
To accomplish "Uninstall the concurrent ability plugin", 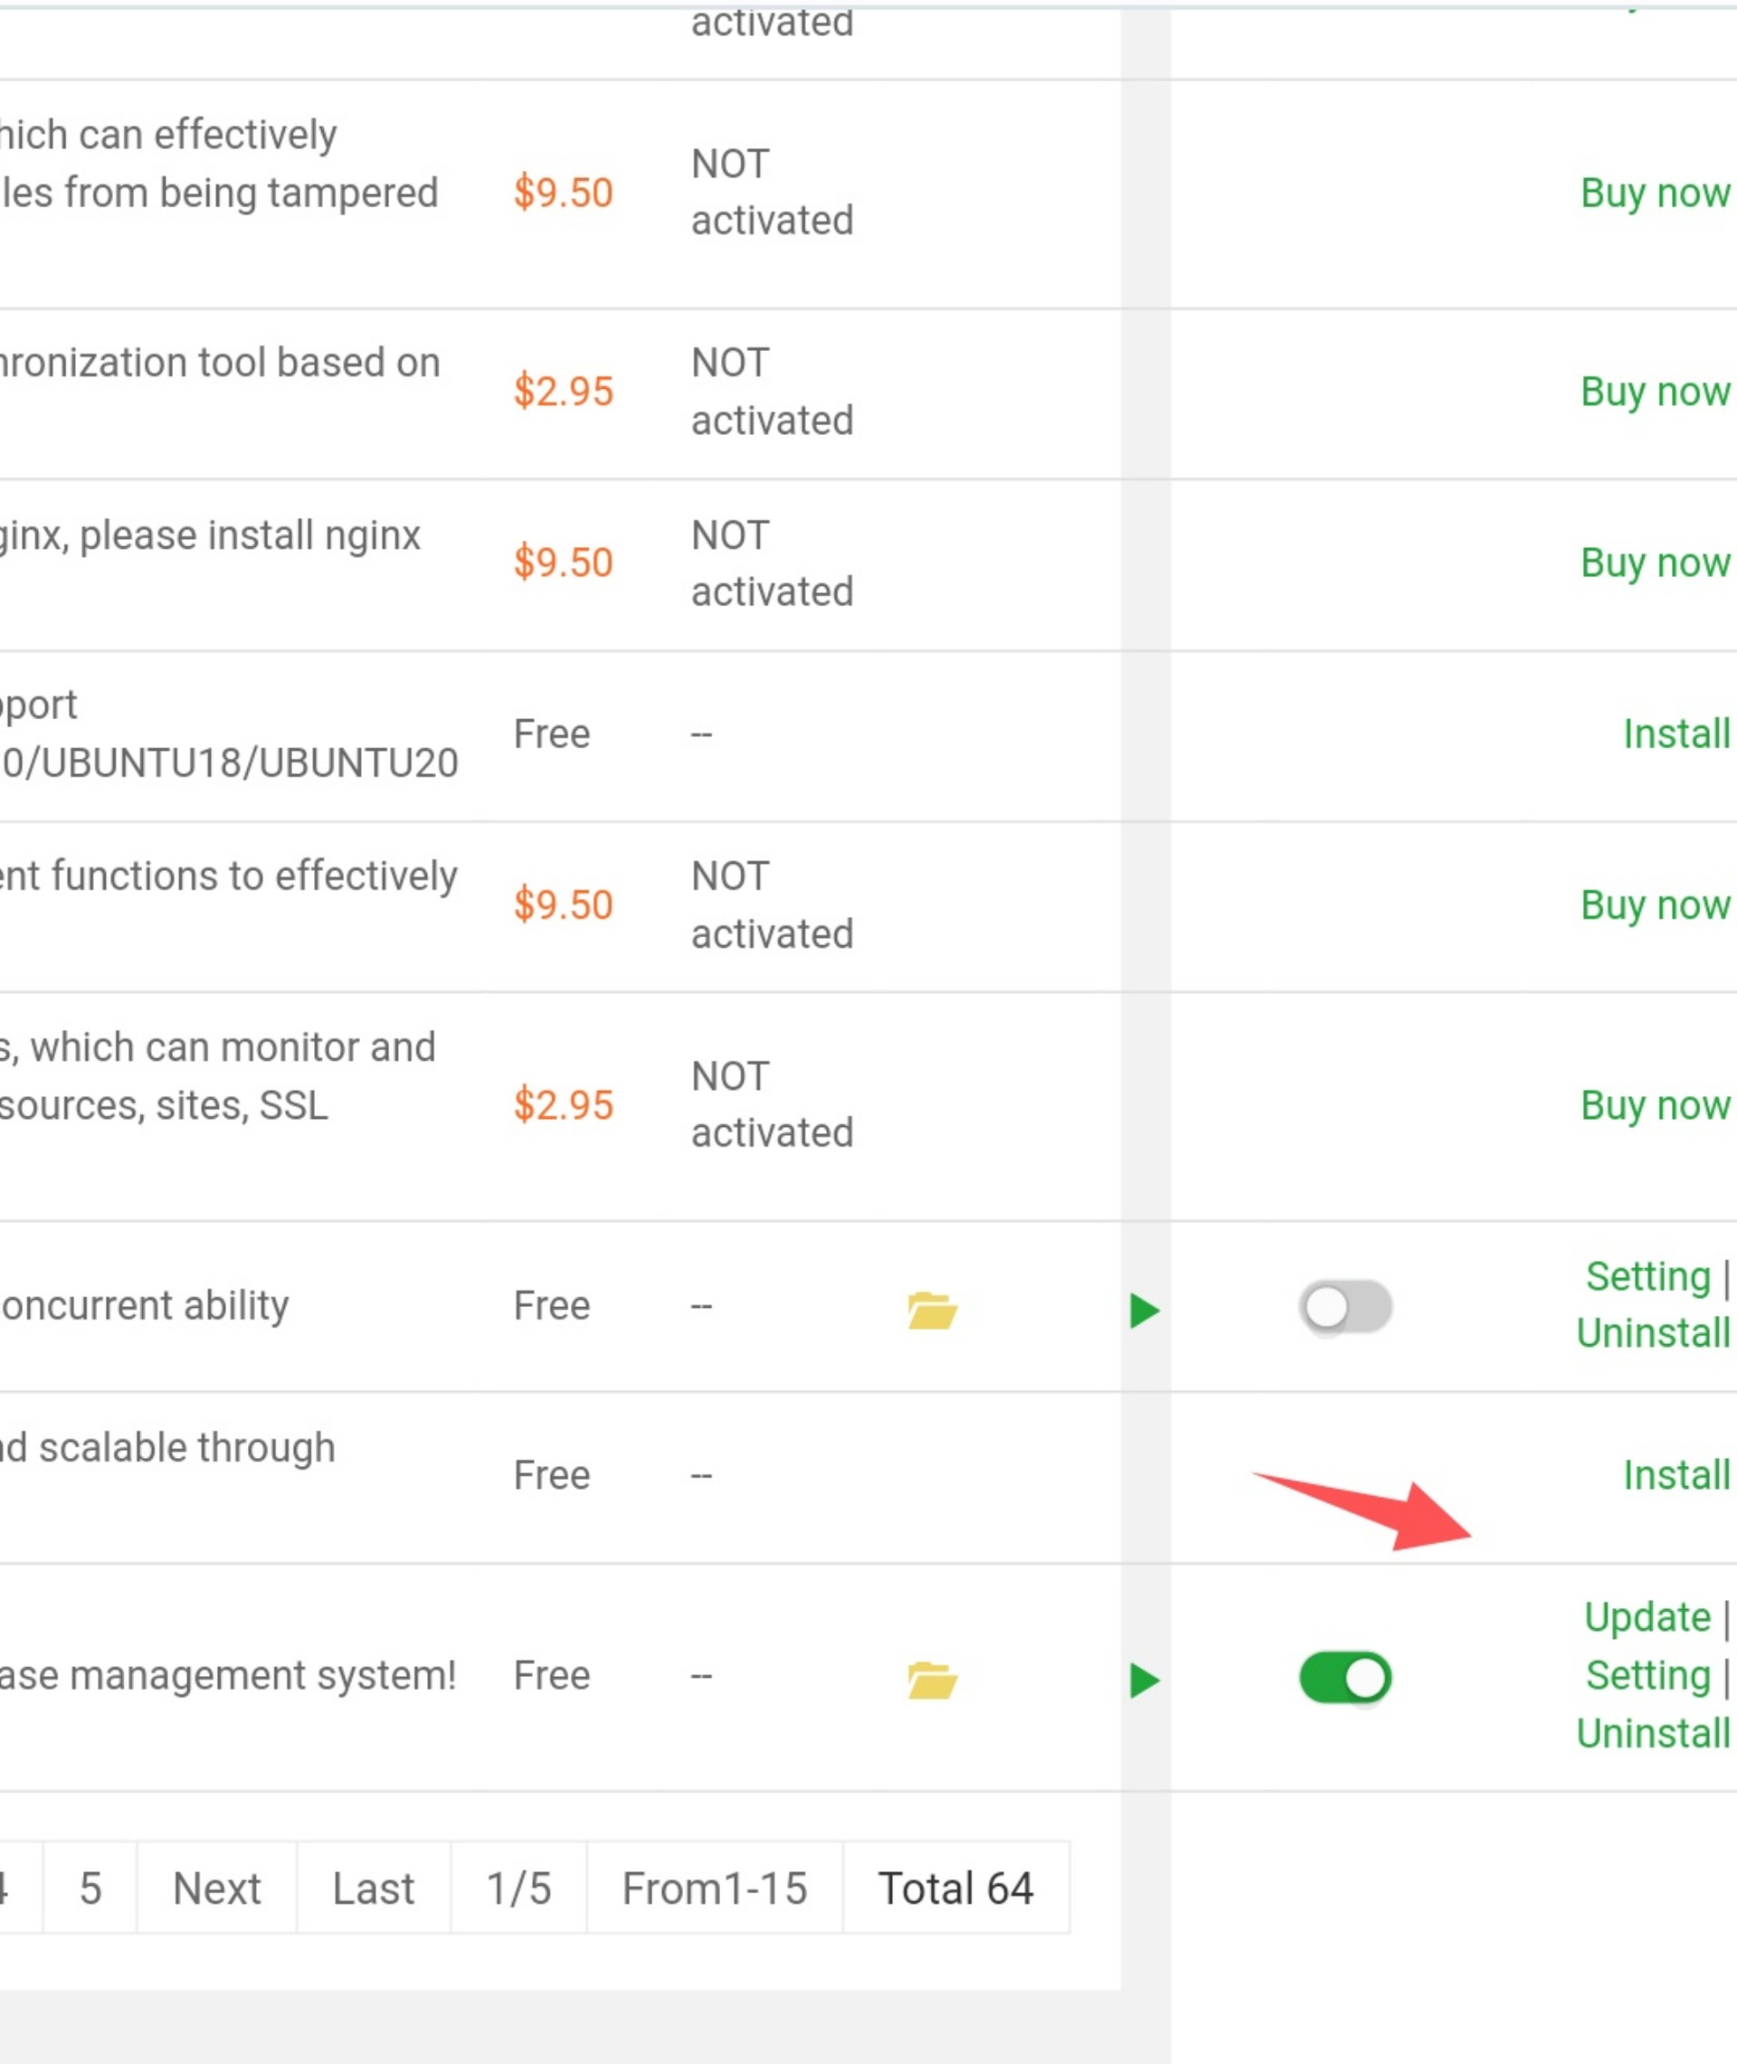I will [1652, 1334].
